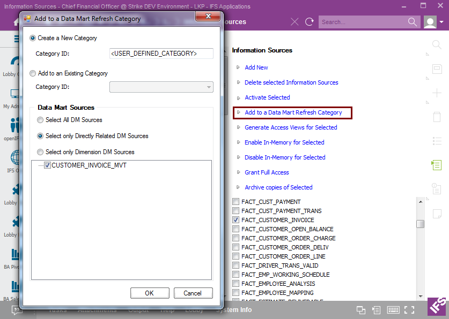Click Add New link
Screen dimensions: 449x319
[x=256, y=67]
